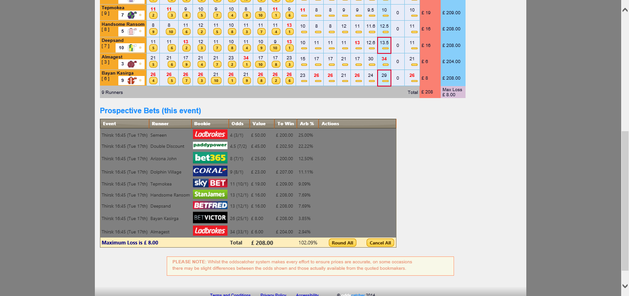Click the Coral logo for Dolphin Village
Viewport: 629px width, 296px height.
pos(210,171)
